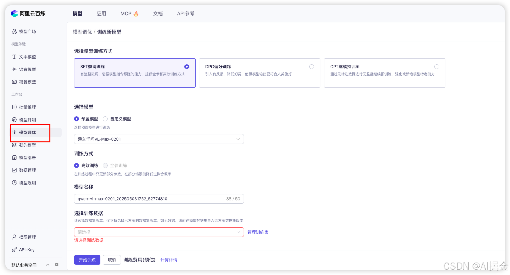Screen dimensions: 510x275
Task: Click the 数据管理 chart icon
Action: 14,170
